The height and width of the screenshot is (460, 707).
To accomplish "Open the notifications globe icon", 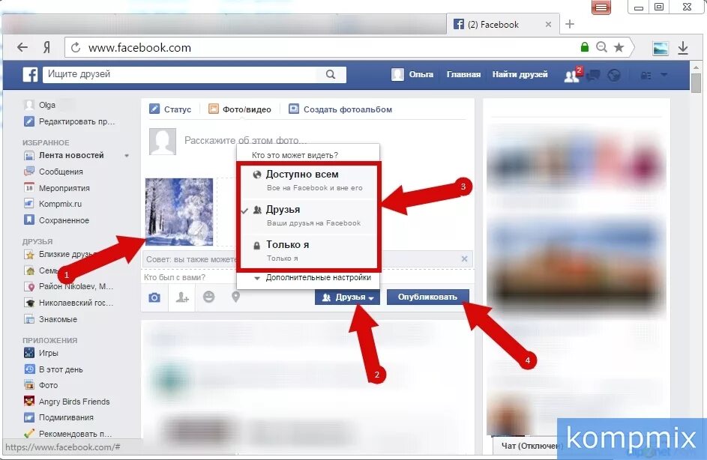I will coord(614,75).
